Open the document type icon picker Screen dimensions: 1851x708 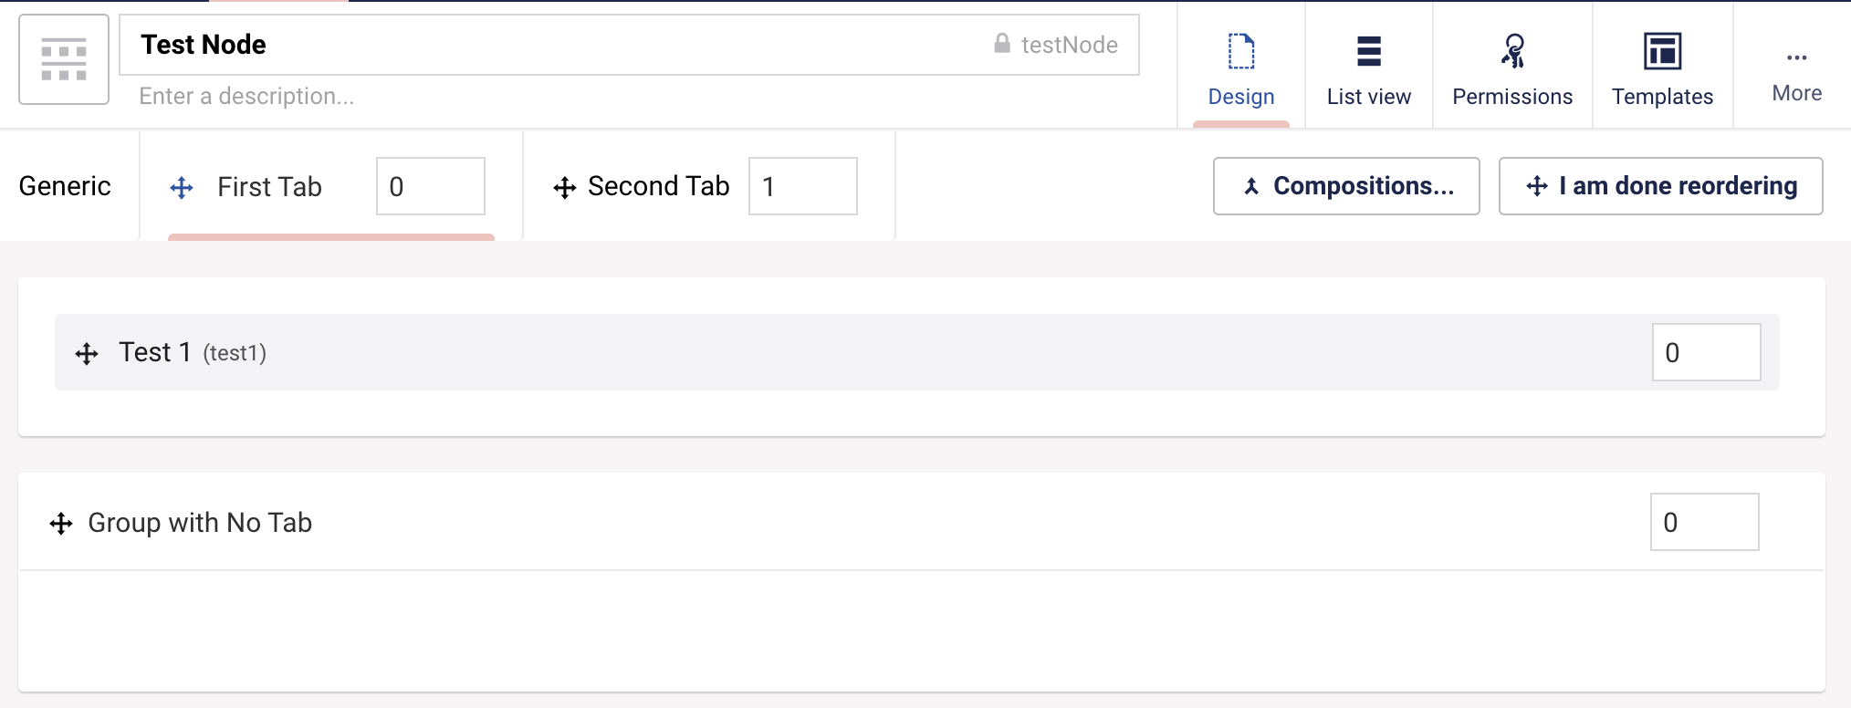point(63,58)
